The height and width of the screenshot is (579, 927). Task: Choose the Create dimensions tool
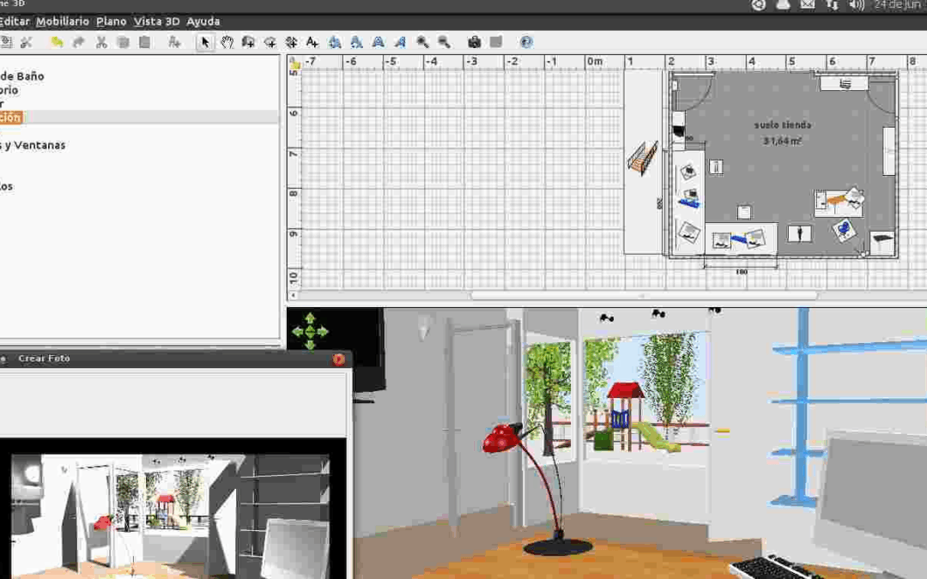coord(291,42)
